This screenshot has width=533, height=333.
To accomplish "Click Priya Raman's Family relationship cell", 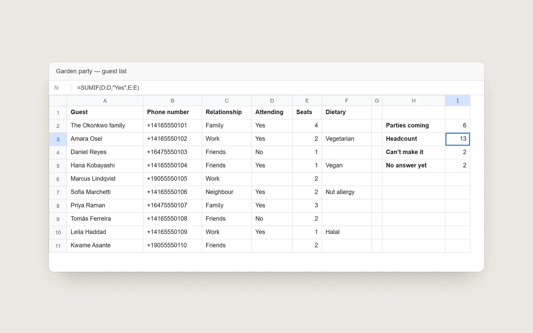I will [x=227, y=206].
